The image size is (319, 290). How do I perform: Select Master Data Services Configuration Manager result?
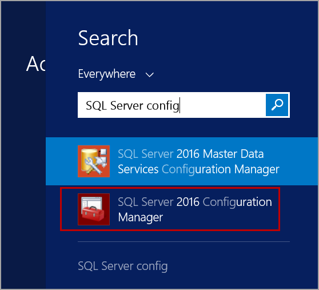click(182, 161)
